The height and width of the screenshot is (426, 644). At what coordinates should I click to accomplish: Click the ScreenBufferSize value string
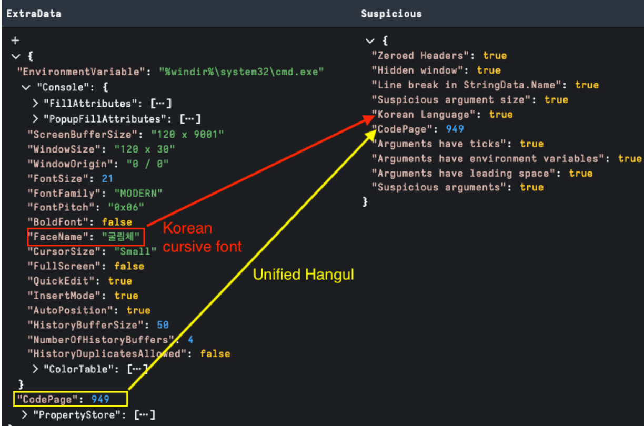coord(187,135)
